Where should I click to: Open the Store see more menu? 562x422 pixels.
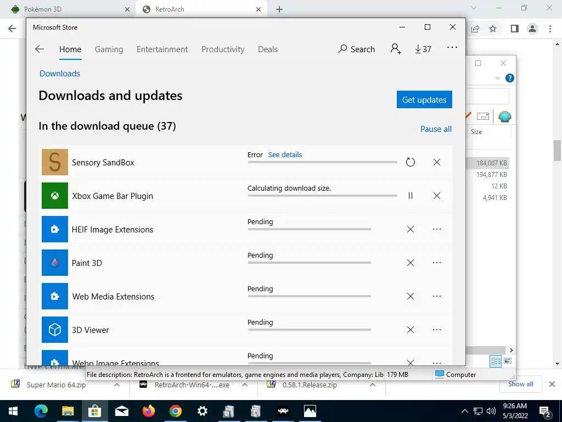[452, 47]
